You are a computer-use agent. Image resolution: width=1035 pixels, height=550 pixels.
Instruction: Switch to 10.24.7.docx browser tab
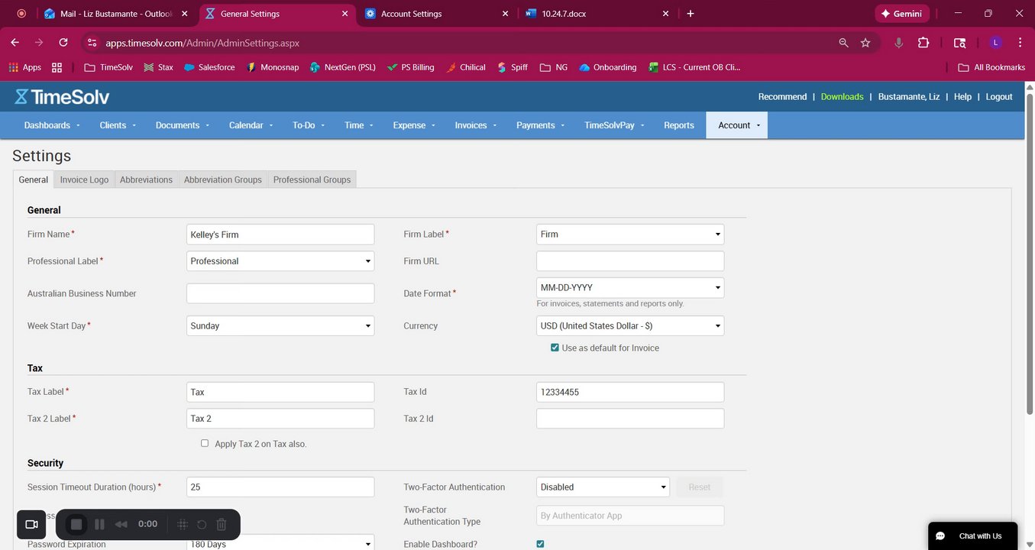coord(597,14)
